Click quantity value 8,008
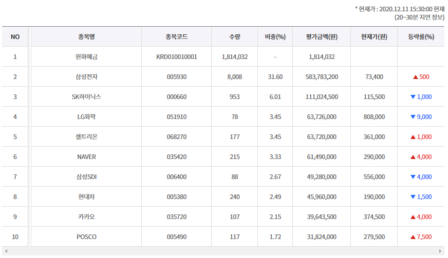448x258 pixels. (235, 77)
